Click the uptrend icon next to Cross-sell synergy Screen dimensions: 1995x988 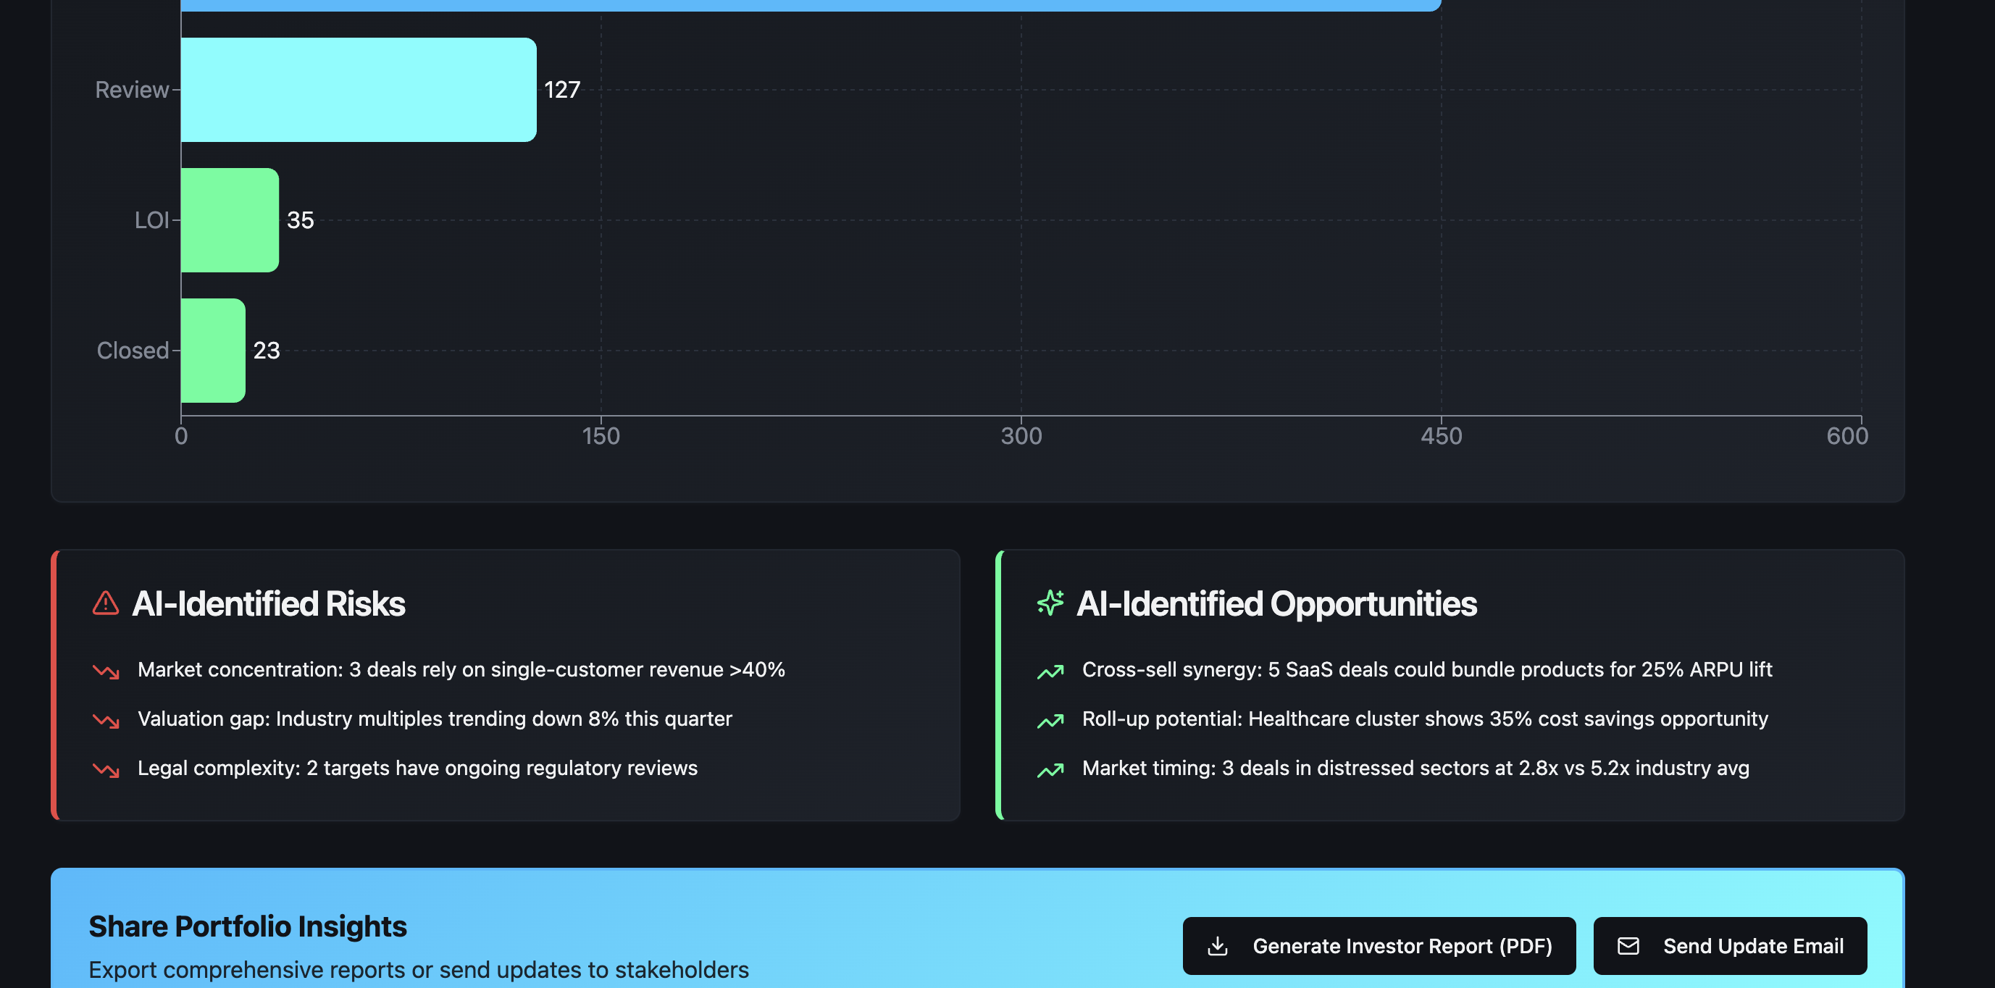click(x=1050, y=671)
